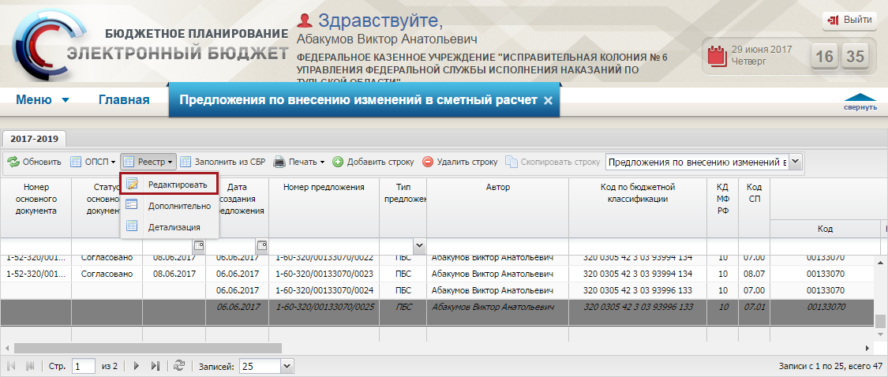The width and height of the screenshot is (888, 377).
Task: Expand the Записей page size dropdown
Action: [x=287, y=366]
